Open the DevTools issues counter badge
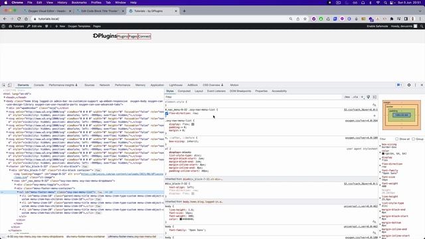The width and height of the screenshot is (425, 239). click(x=399, y=85)
